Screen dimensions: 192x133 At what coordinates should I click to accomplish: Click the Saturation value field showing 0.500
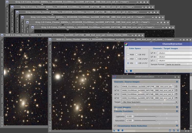130,120
